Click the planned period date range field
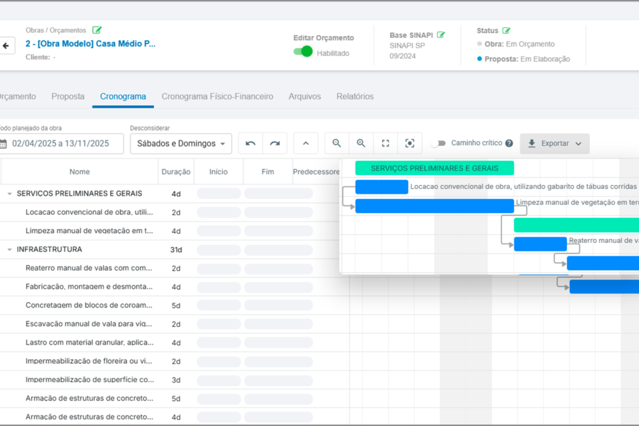The image size is (639, 426). tap(61, 144)
